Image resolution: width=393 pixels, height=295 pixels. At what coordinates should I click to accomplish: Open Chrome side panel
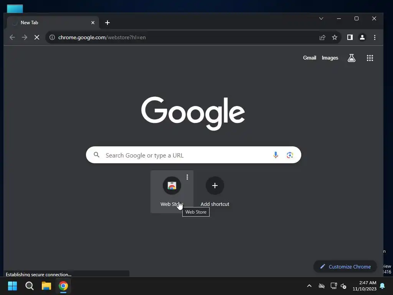(x=350, y=37)
